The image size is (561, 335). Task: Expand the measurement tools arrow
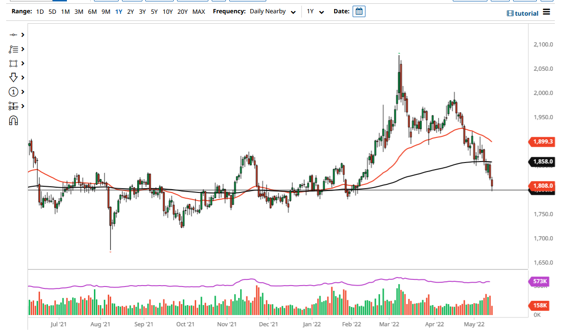pyautogui.click(x=22, y=106)
